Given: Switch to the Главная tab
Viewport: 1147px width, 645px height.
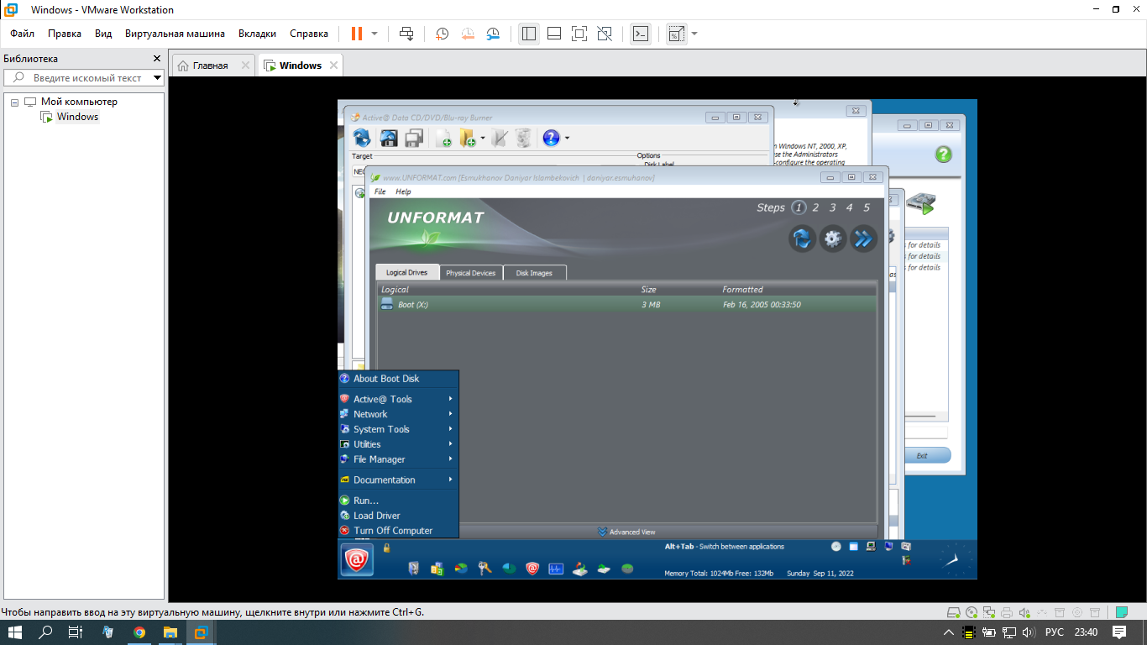Looking at the screenshot, I should coord(210,66).
